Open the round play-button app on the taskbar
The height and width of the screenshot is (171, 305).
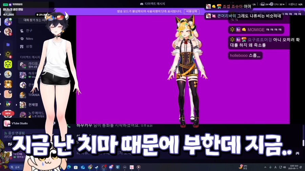pos(139,167)
